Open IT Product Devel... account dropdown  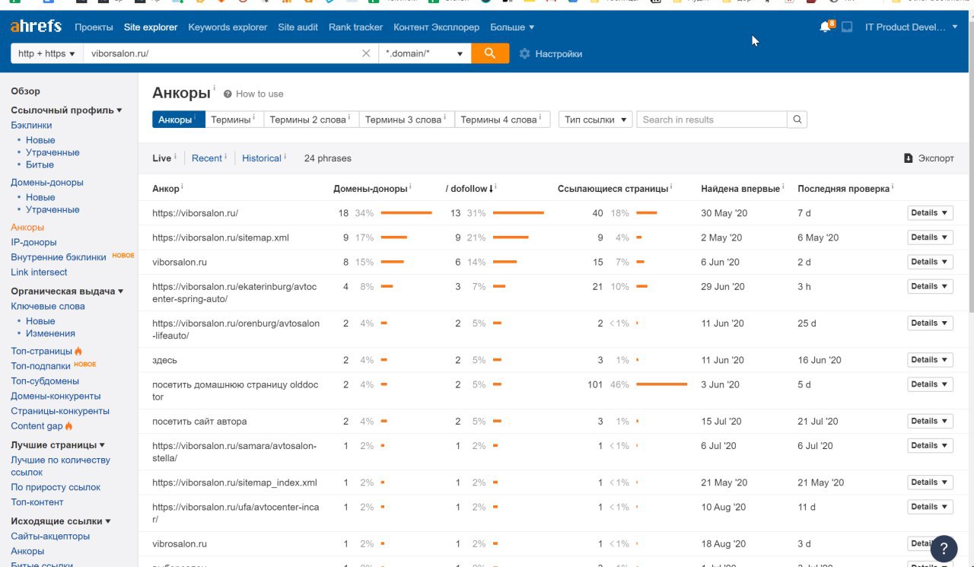[x=912, y=27]
